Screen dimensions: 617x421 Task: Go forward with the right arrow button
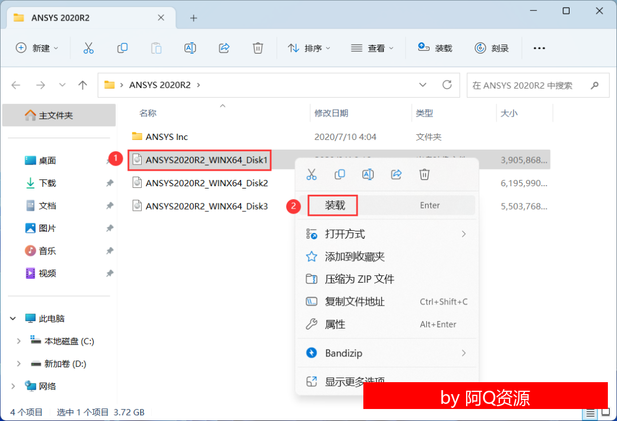coord(41,85)
